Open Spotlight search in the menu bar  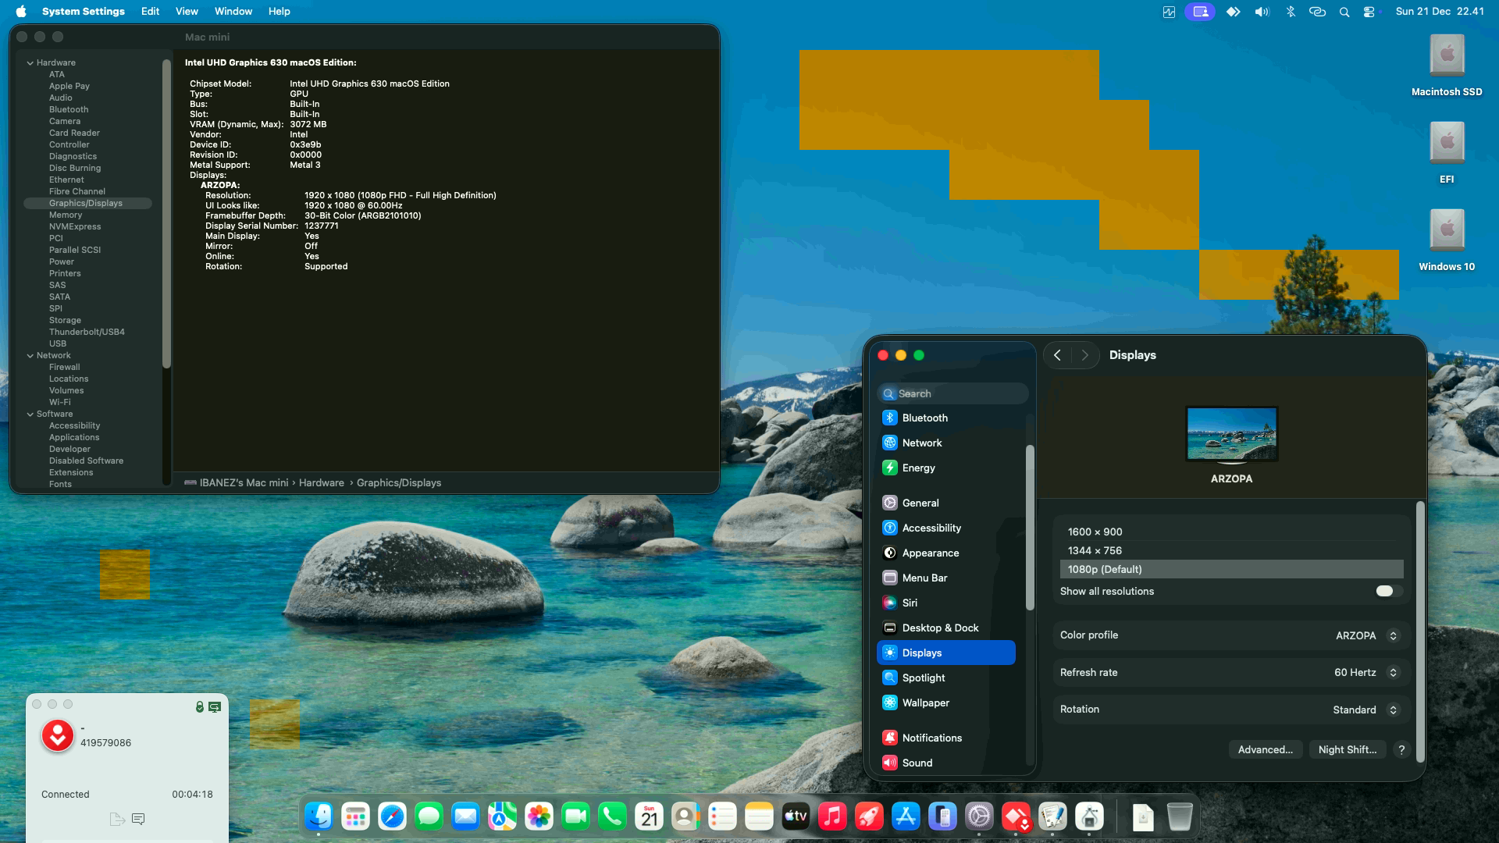point(1344,12)
